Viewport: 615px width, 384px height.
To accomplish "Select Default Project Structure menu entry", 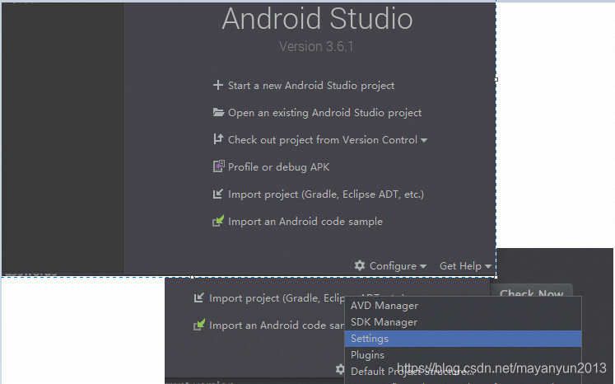I will pyautogui.click(x=463, y=372).
